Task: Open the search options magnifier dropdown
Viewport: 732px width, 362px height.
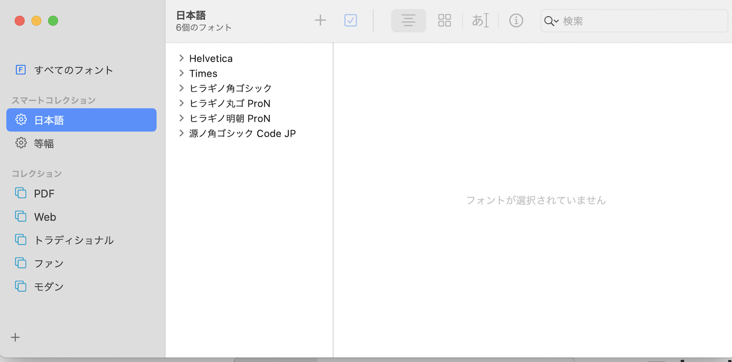Action: [x=551, y=21]
